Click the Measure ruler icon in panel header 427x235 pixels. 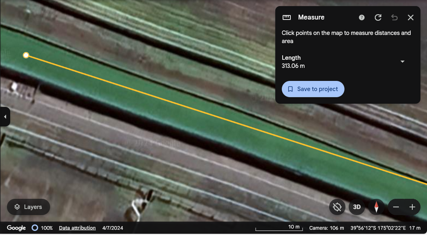[x=287, y=17]
